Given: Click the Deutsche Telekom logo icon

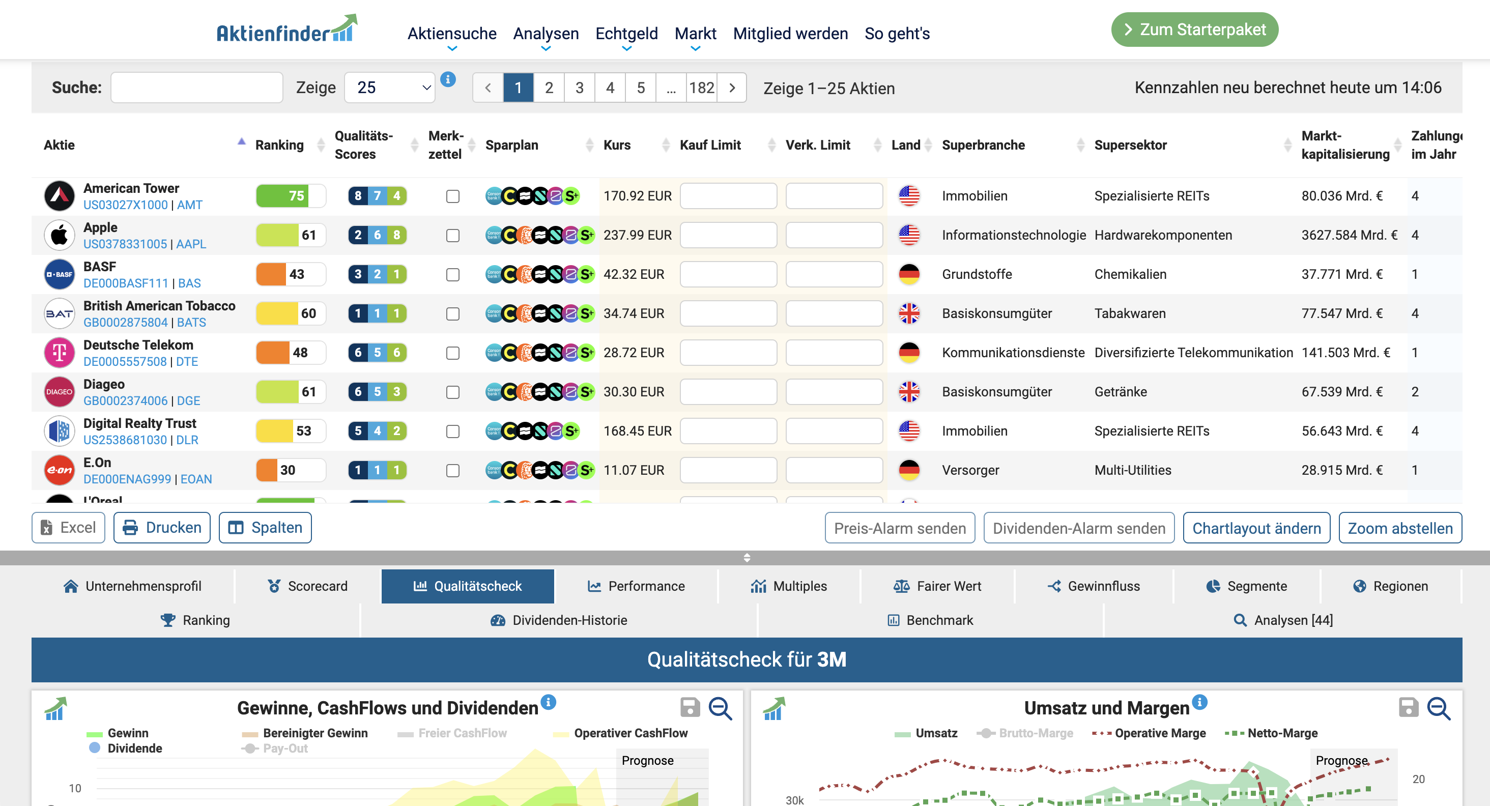Looking at the screenshot, I should (x=60, y=353).
